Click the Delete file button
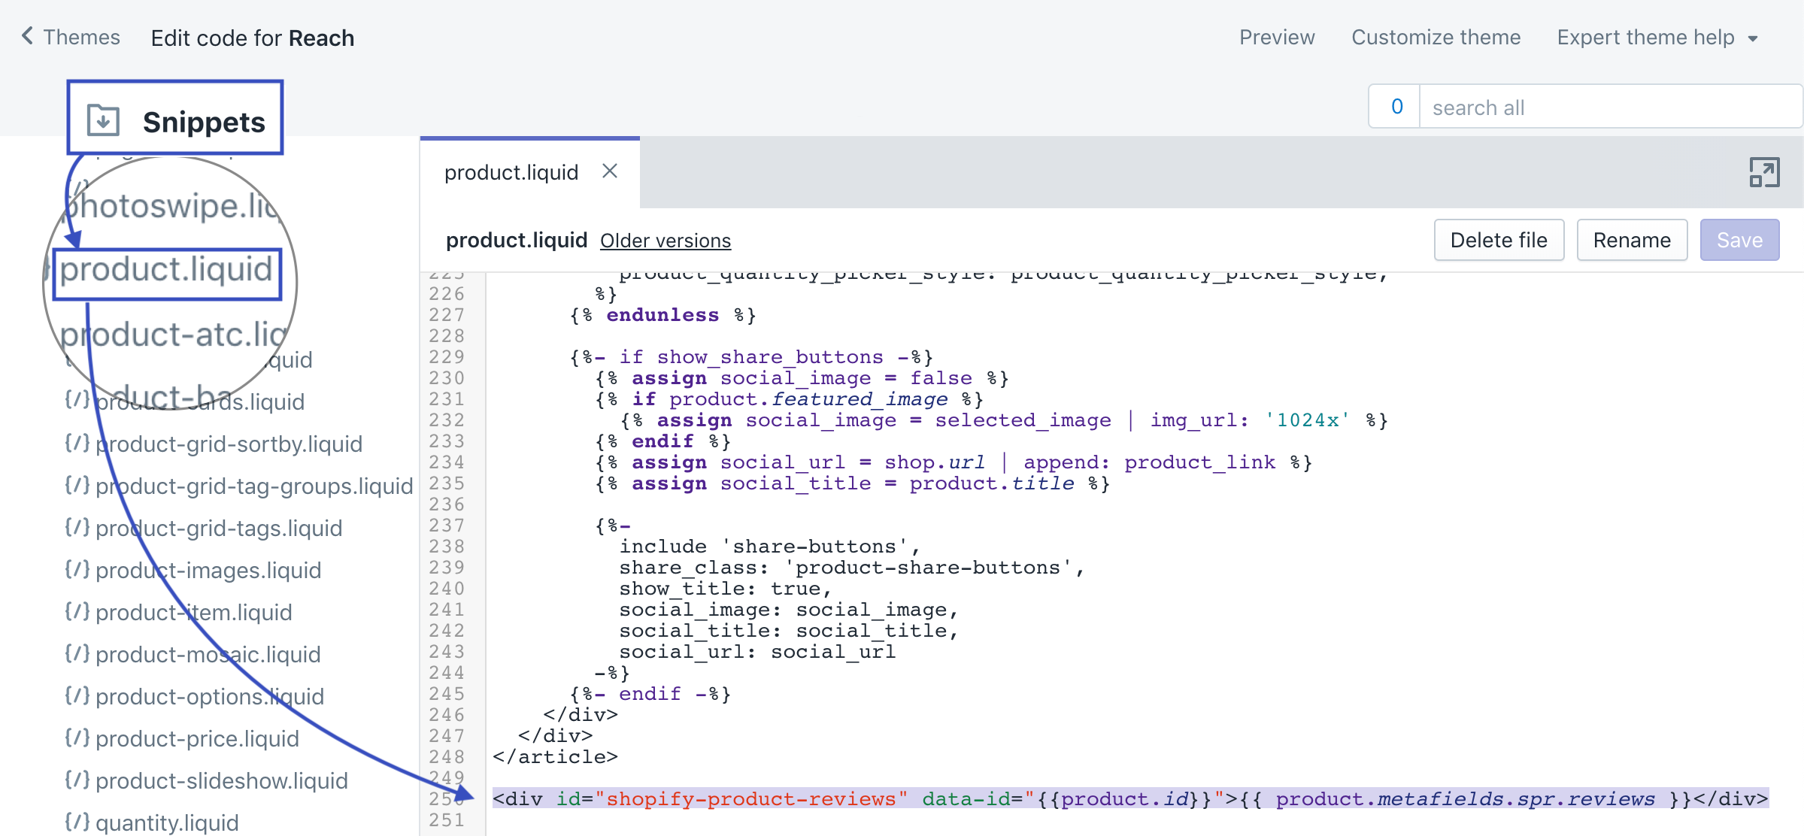The width and height of the screenshot is (1804, 836). coord(1499,240)
